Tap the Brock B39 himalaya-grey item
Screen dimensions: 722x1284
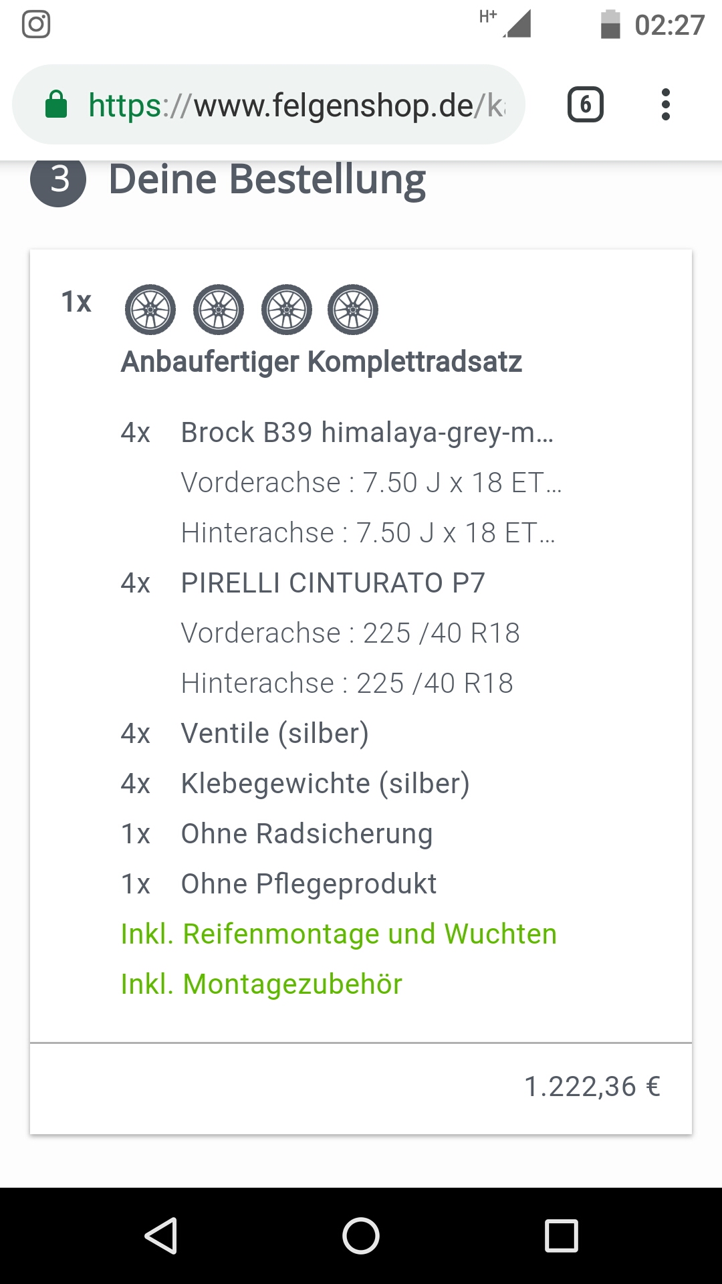(x=366, y=433)
